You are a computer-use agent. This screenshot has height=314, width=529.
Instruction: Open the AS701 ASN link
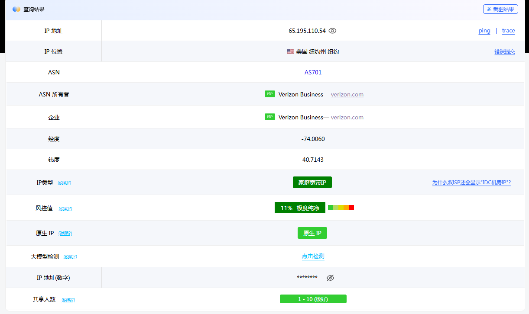click(313, 72)
